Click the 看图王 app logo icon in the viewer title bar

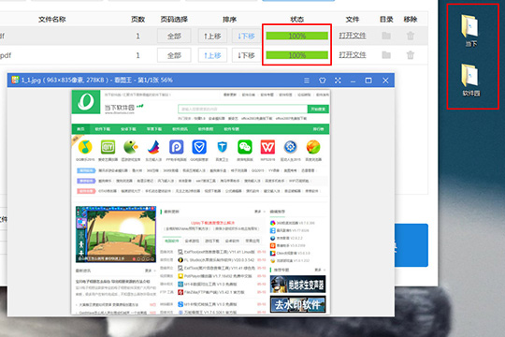pyautogui.click(x=15, y=80)
